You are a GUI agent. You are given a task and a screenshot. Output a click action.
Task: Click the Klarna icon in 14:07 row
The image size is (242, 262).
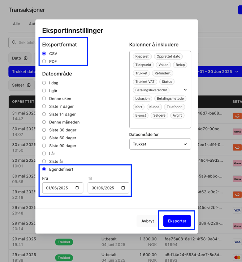click(237, 132)
